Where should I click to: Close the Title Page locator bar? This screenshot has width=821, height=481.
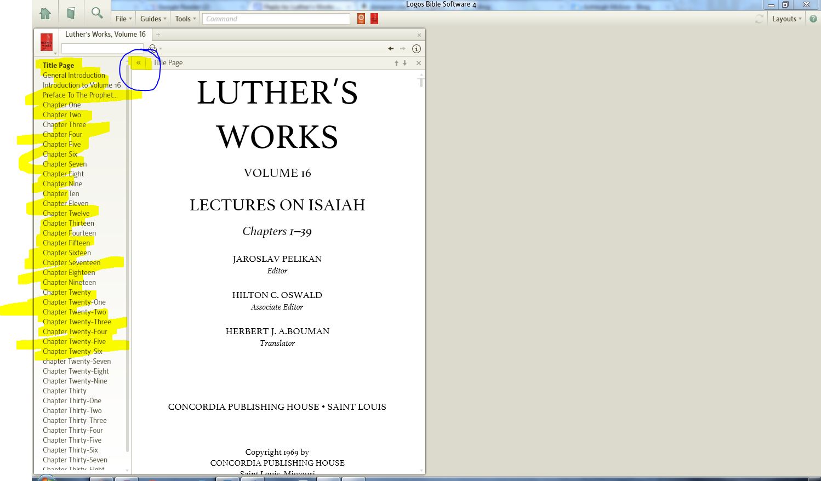[419, 63]
